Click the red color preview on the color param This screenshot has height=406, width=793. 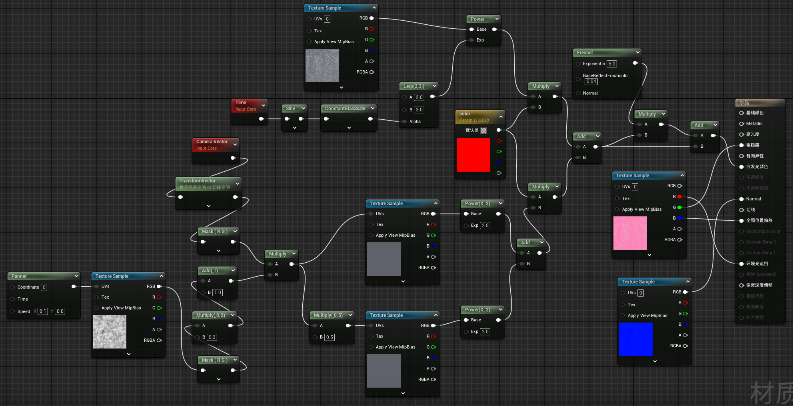click(x=473, y=155)
